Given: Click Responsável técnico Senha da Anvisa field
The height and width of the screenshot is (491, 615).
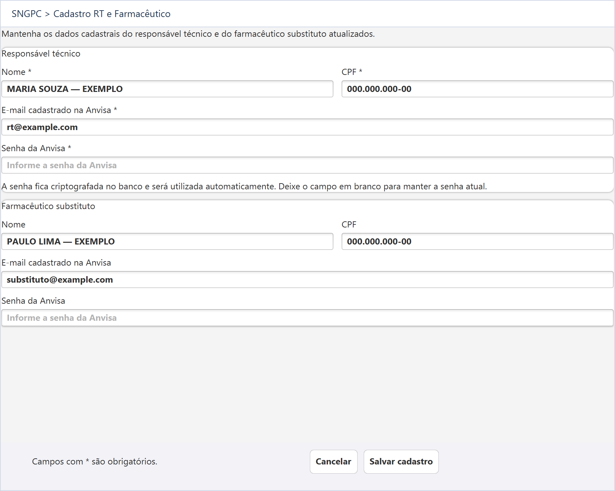Looking at the screenshot, I should coord(307,165).
